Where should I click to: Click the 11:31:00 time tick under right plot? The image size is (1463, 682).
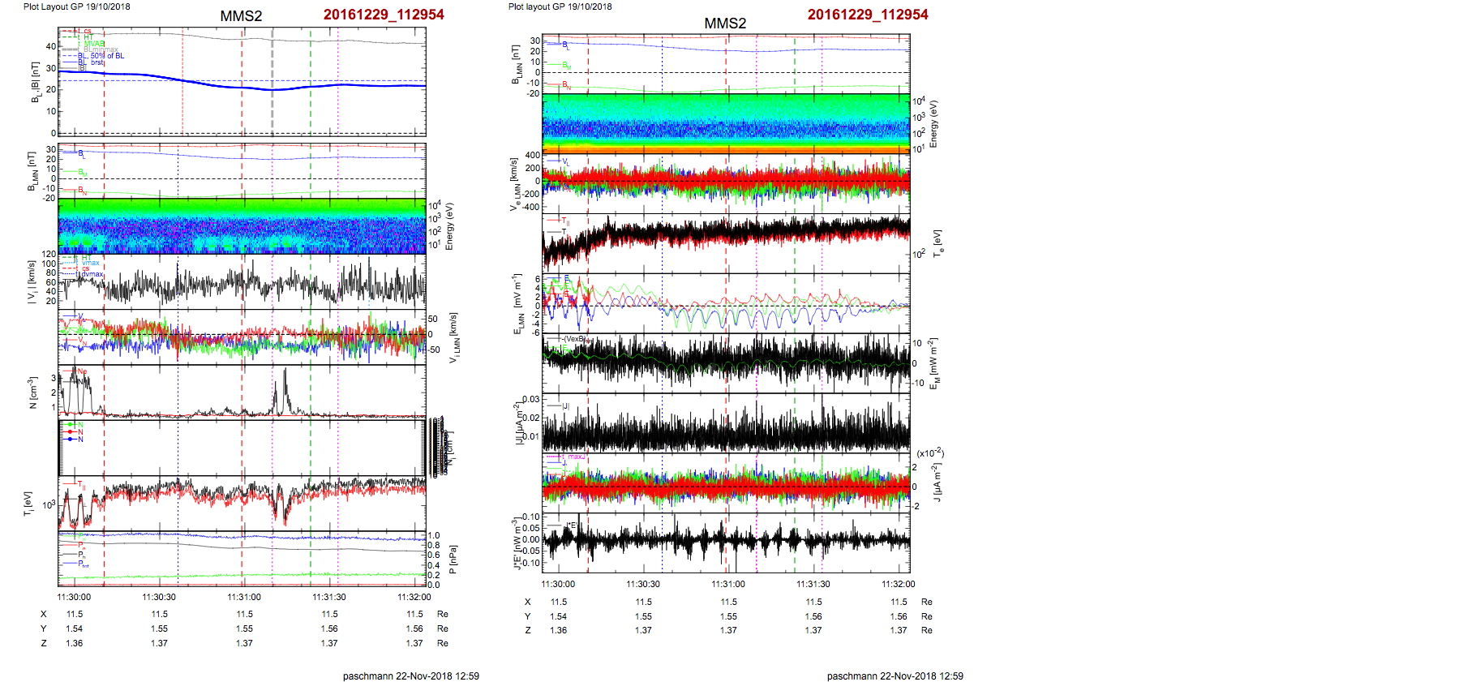click(728, 584)
